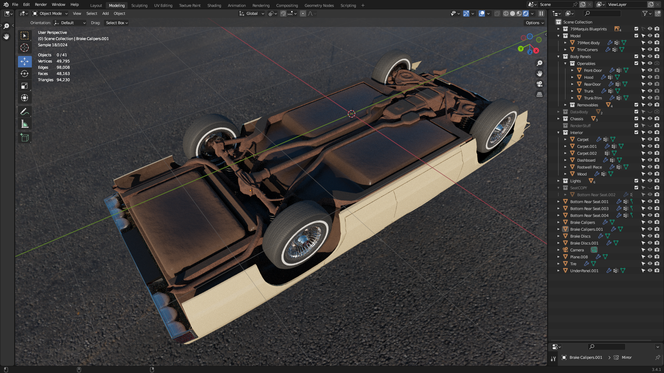The image size is (664, 373).
Task: Uncheck the Chassis collection checkbox
Action: point(636,118)
